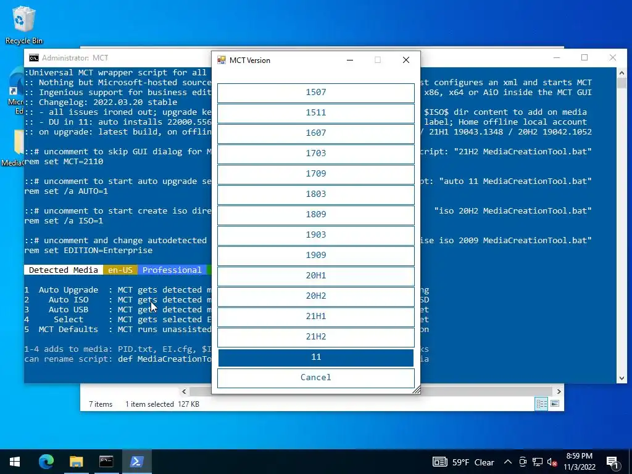Open the notification center icon
This screenshot has height=474, width=632.
point(612,462)
